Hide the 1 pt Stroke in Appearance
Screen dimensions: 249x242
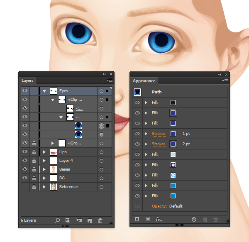pyautogui.click(x=137, y=134)
